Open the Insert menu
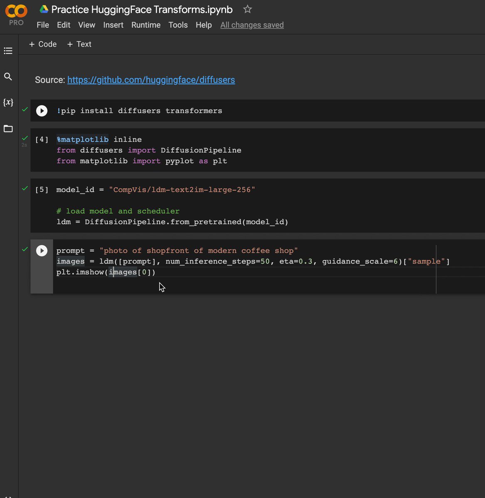Screen dimensions: 485x498 113,25
